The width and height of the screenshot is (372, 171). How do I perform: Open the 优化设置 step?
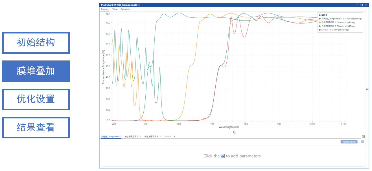(36, 99)
